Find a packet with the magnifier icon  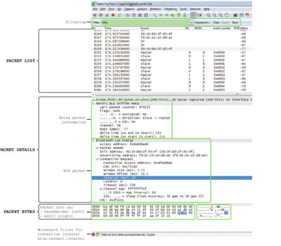[x=155, y=15]
